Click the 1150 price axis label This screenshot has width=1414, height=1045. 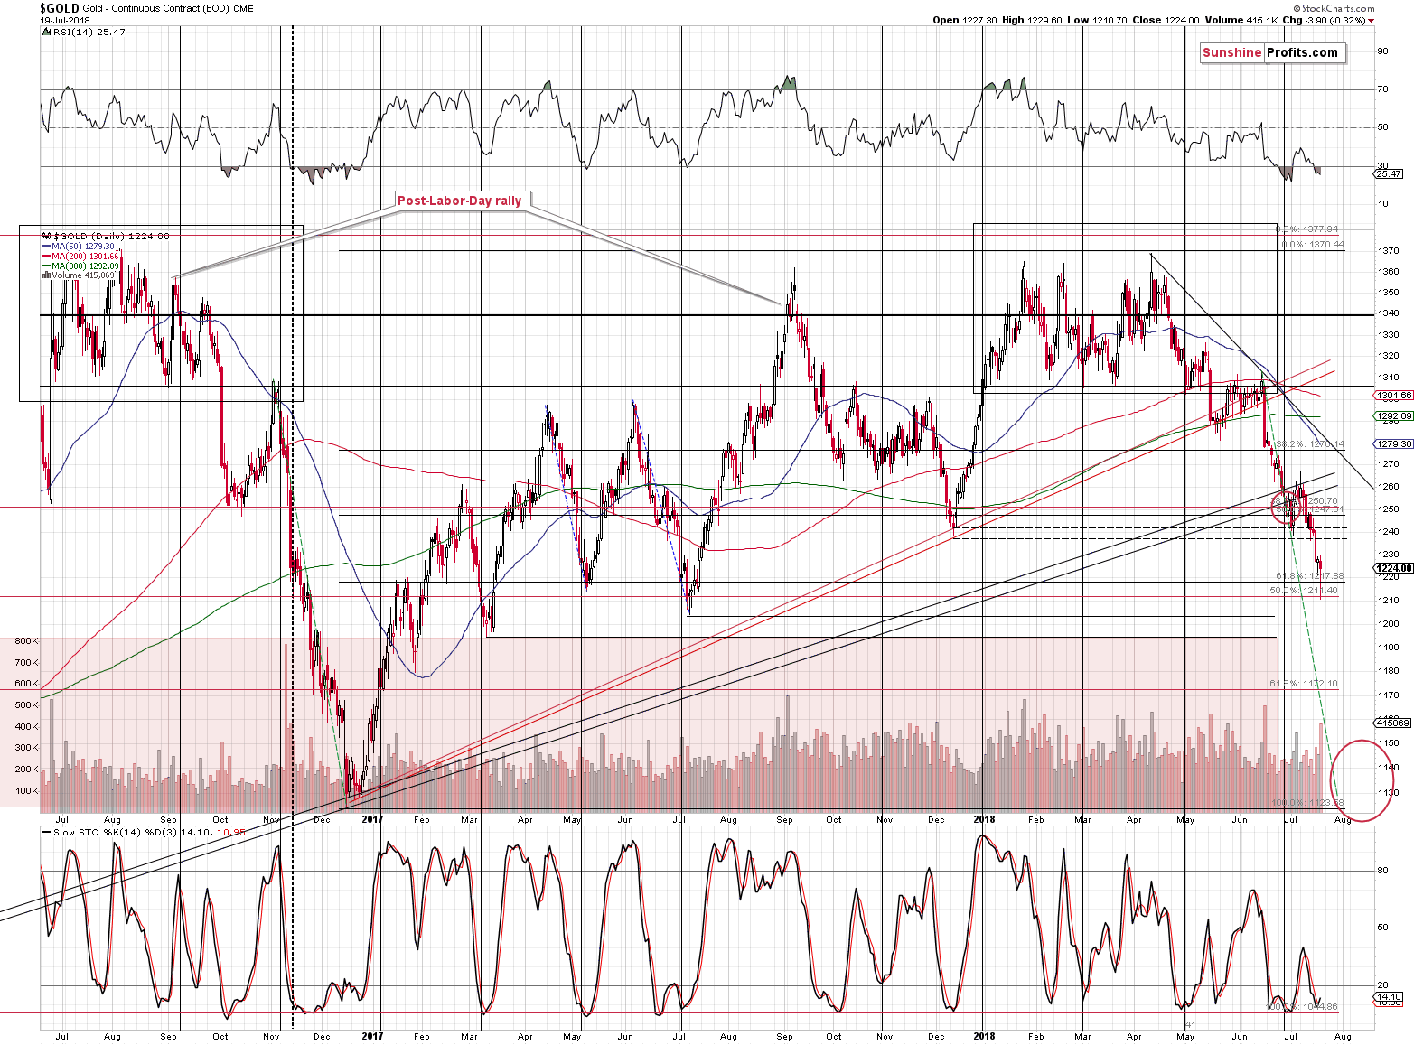click(x=1390, y=743)
